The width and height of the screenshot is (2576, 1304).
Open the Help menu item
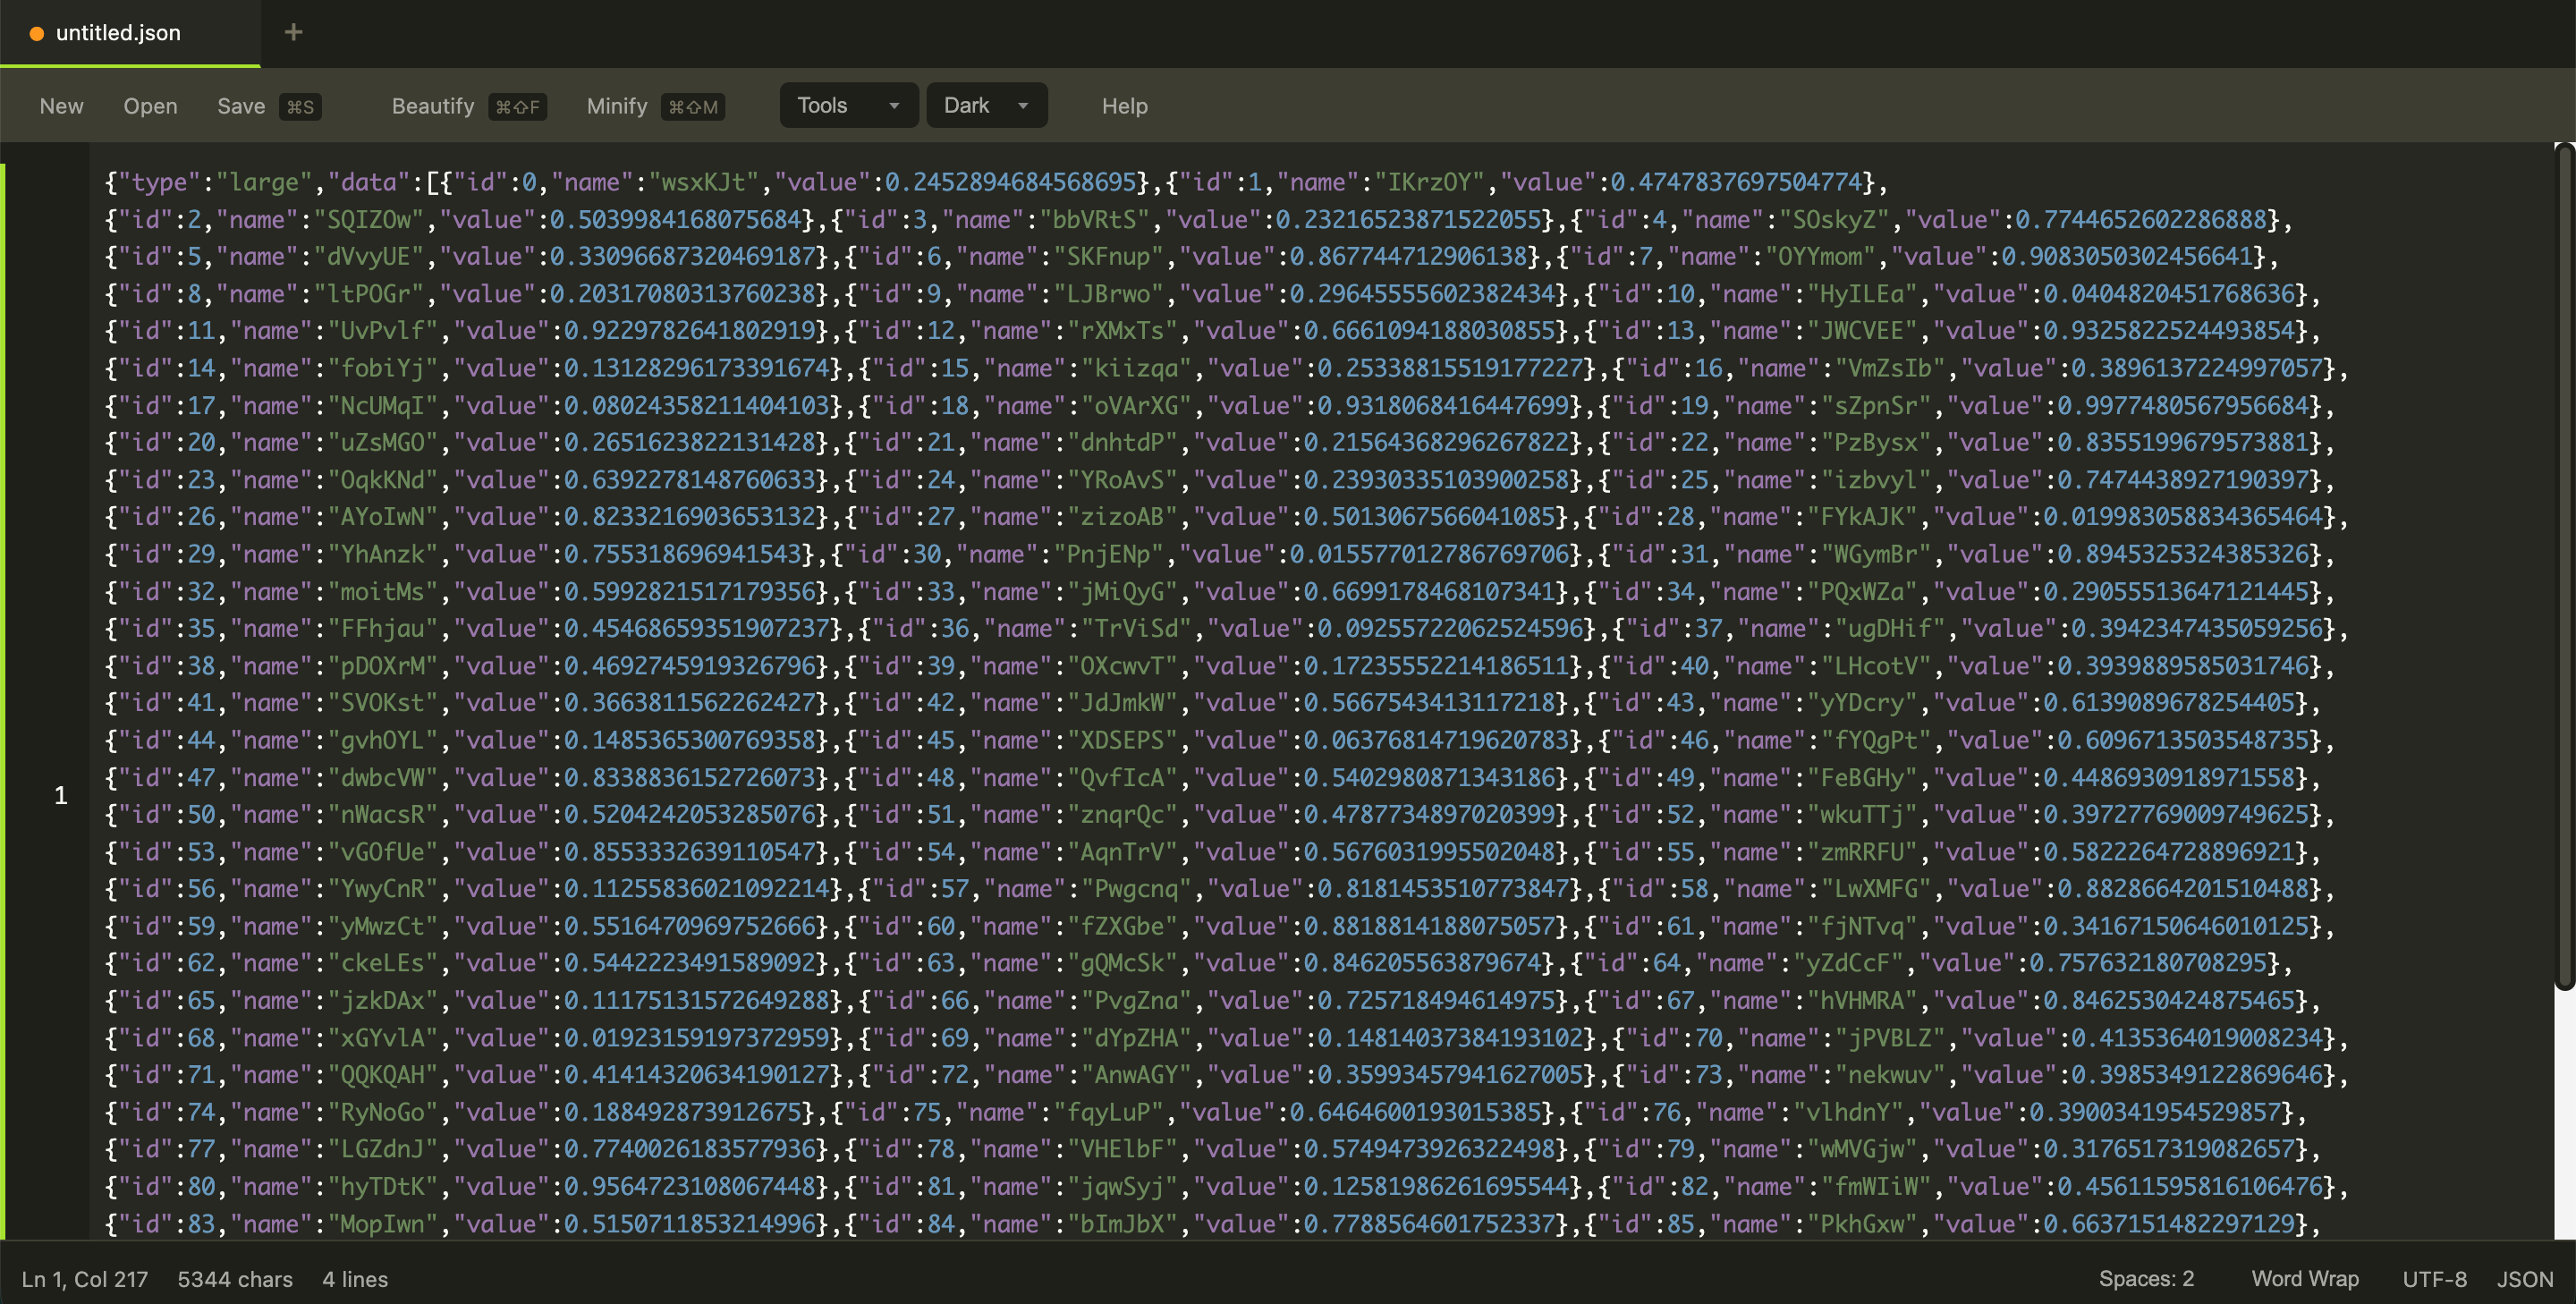click(1124, 106)
